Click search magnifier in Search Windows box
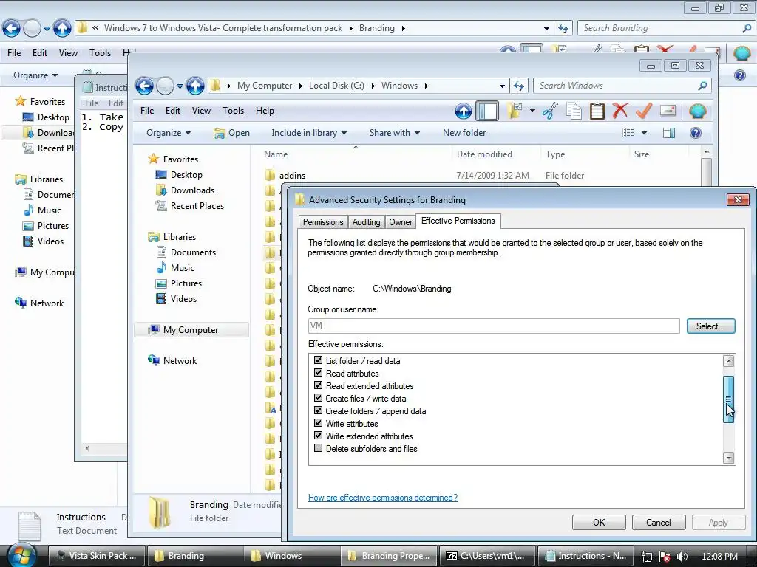 click(x=702, y=86)
